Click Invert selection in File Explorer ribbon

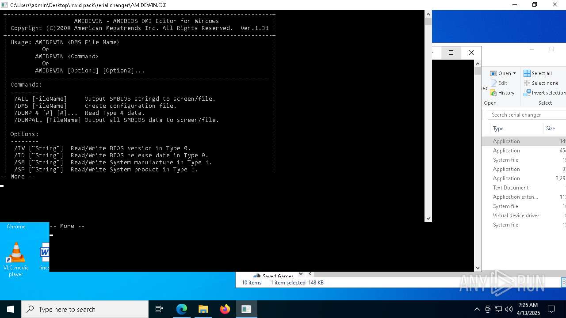545,93
